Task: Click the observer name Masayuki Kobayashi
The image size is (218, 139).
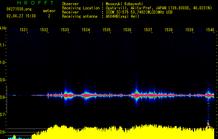Action: [124, 4]
